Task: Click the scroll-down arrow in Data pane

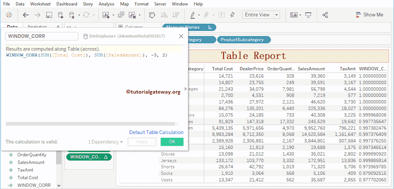Action: [59, 186]
